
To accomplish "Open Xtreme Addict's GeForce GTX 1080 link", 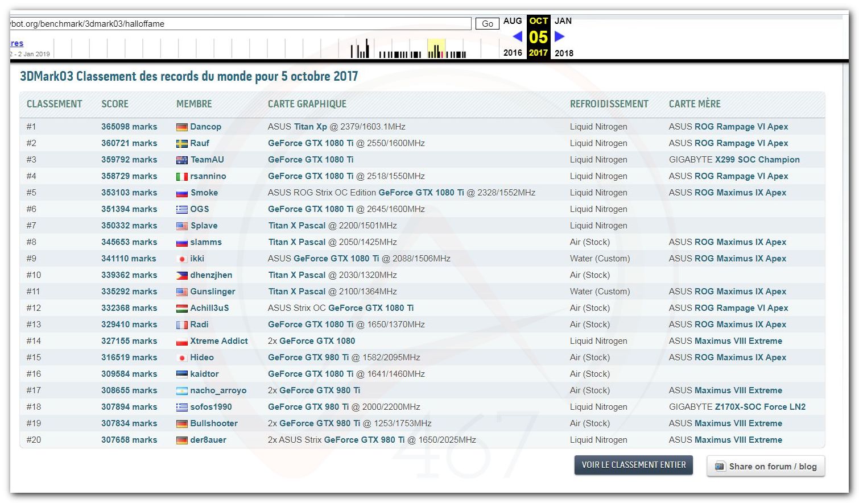I will [x=317, y=341].
